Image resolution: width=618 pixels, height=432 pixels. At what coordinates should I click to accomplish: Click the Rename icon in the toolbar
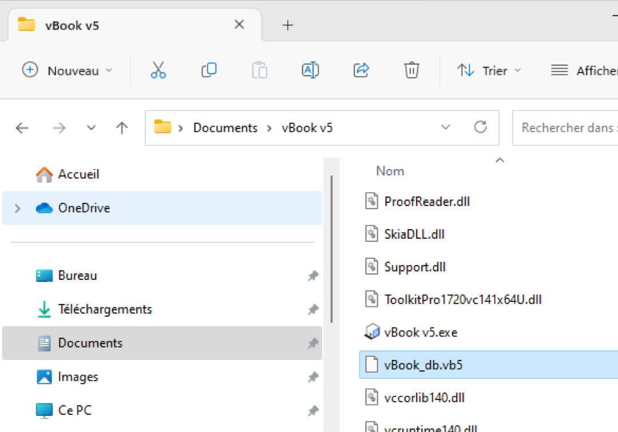click(x=310, y=70)
